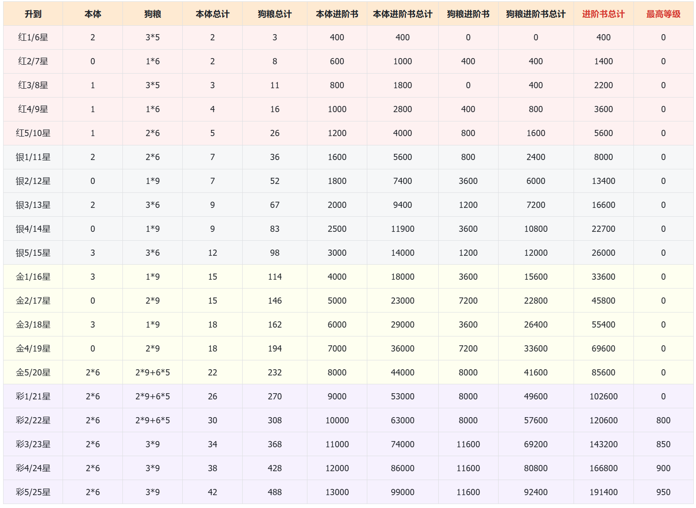This screenshot has height=508, width=696.
Task: Select the 银1/11星 row label
Action: (33, 157)
